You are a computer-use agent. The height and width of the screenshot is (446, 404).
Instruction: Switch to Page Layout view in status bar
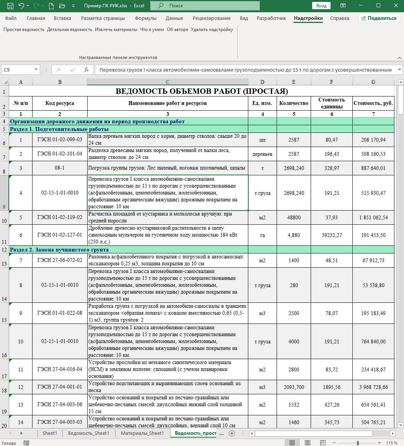coord(308,443)
